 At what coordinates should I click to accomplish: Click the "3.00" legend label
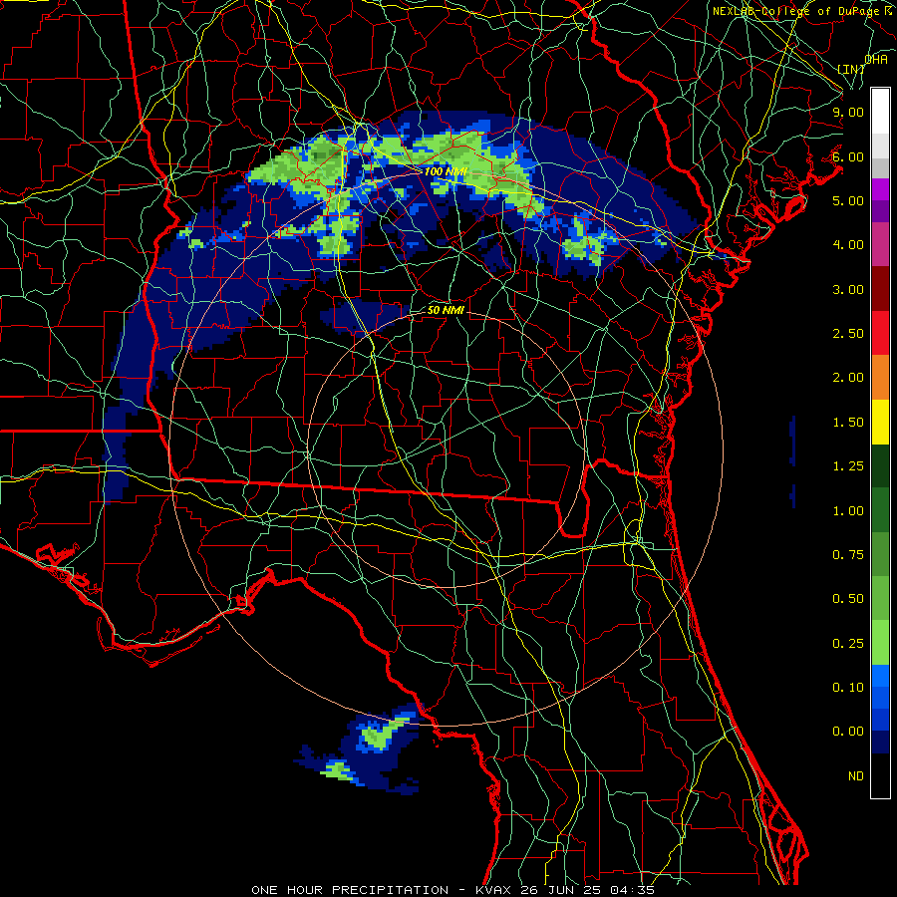848,289
